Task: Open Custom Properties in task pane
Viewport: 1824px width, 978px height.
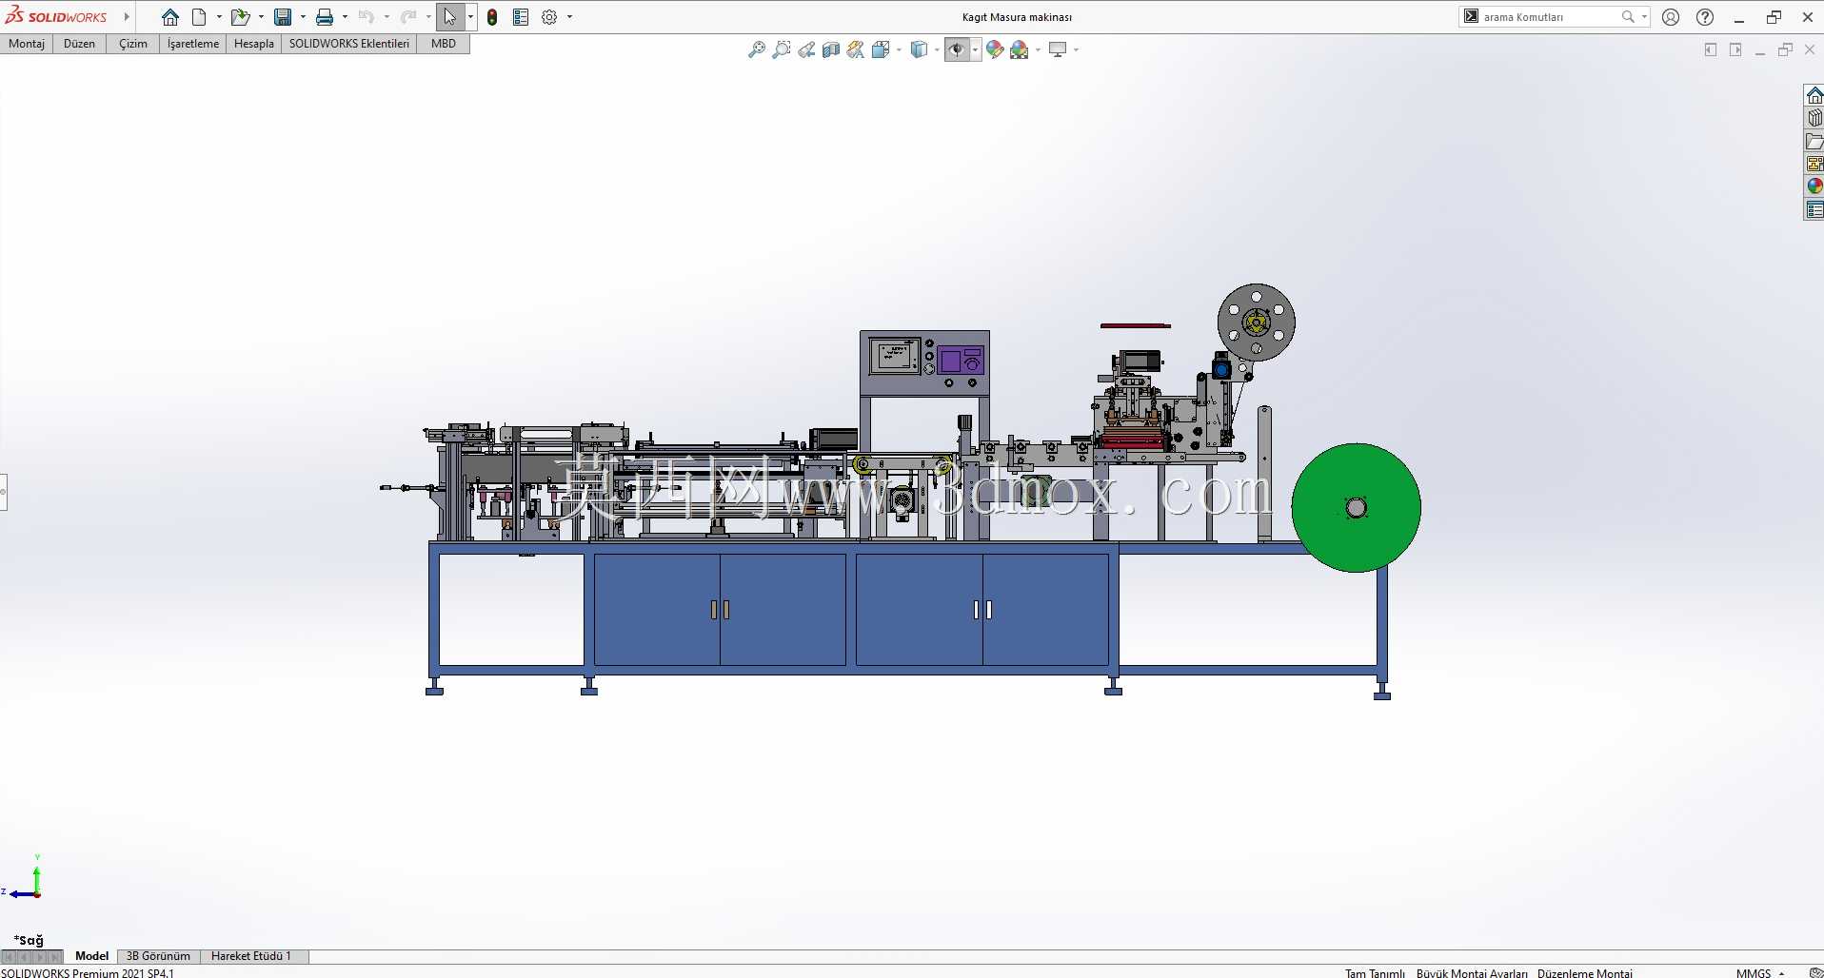Action: [1814, 209]
